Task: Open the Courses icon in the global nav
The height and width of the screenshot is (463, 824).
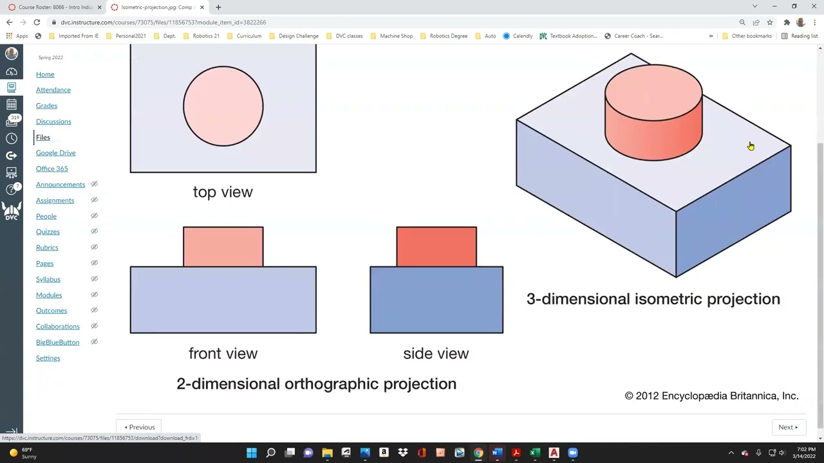Action: pos(12,87)
